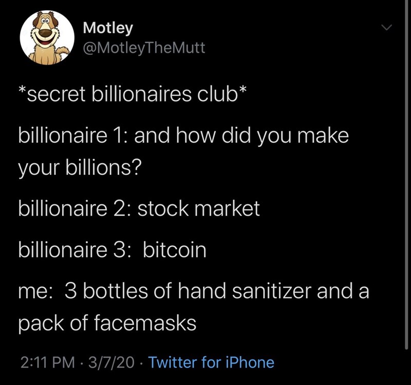Click the 2:11 PM timestamp
This screenshot has height=385, width=411.
[45, 362]
